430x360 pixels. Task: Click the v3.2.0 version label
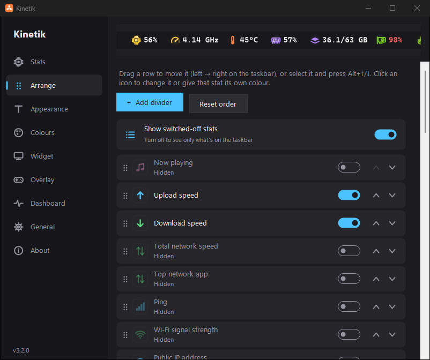tap(21, 350)
